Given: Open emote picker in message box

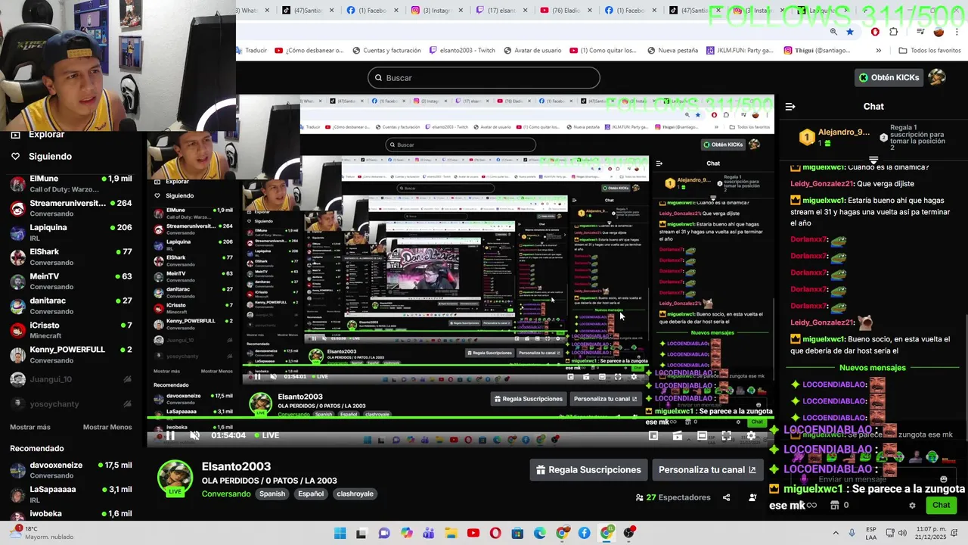Looking at the screenshot, I should (x=943, y=479).
